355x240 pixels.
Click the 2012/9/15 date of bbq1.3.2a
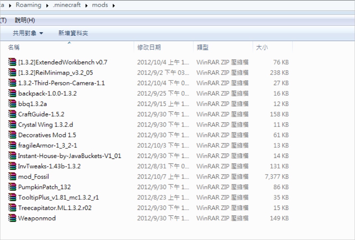click(163, 104)
